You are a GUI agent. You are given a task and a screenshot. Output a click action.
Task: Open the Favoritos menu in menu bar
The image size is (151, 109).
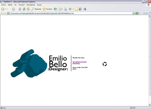22,5
